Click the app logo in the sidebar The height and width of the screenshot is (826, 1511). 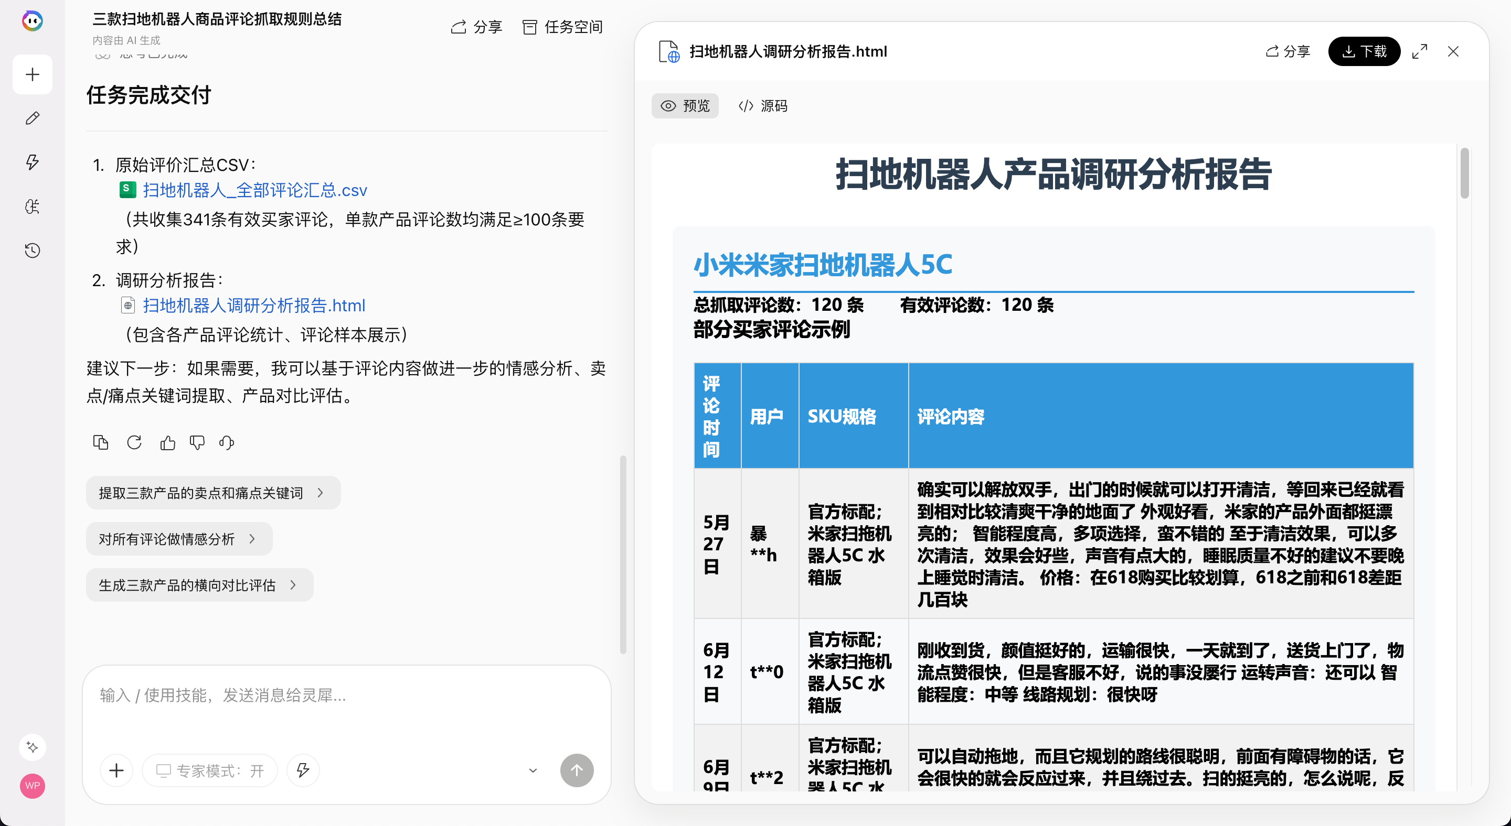[32, 21]
